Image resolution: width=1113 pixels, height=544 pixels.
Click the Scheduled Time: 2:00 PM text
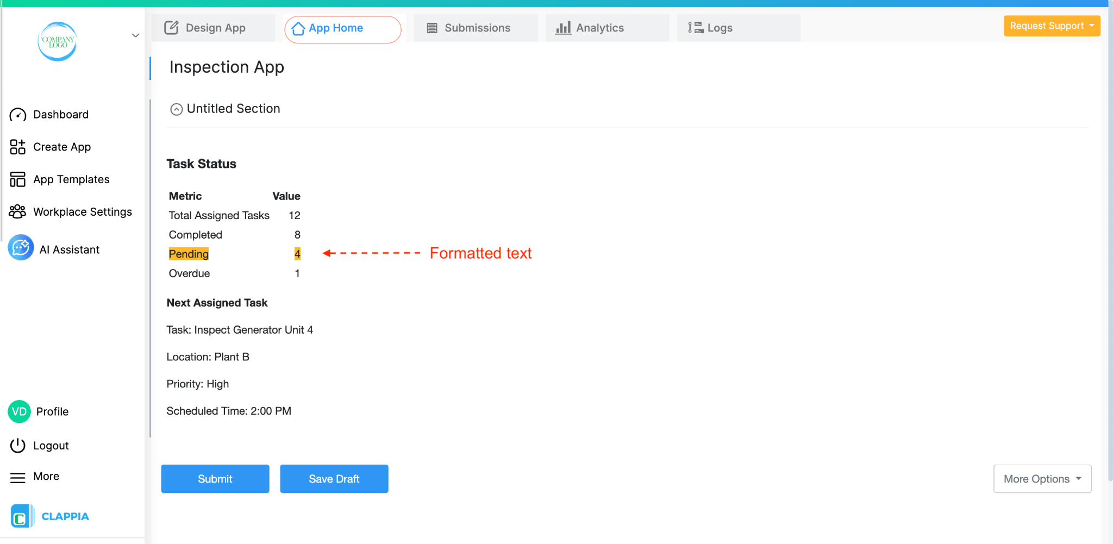[x=229, y=411]
